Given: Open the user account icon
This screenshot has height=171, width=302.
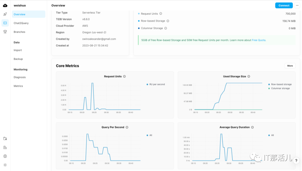Looking at the screenshot, I should click(5, 156).
